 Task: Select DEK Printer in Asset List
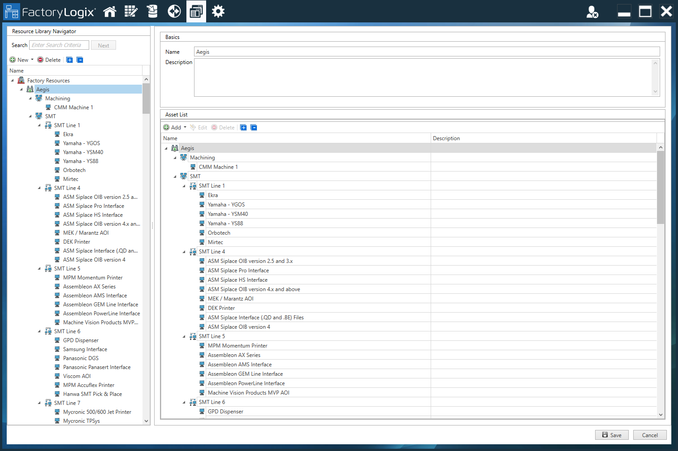pos(221,308)
